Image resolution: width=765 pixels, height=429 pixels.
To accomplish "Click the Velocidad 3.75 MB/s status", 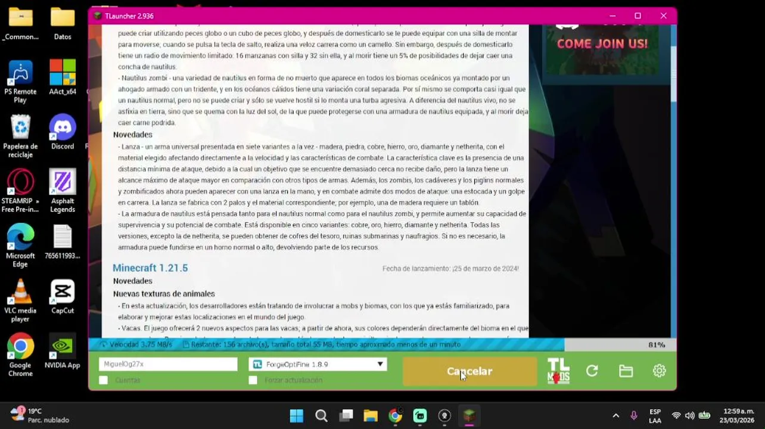I will (x=136, y=344).
